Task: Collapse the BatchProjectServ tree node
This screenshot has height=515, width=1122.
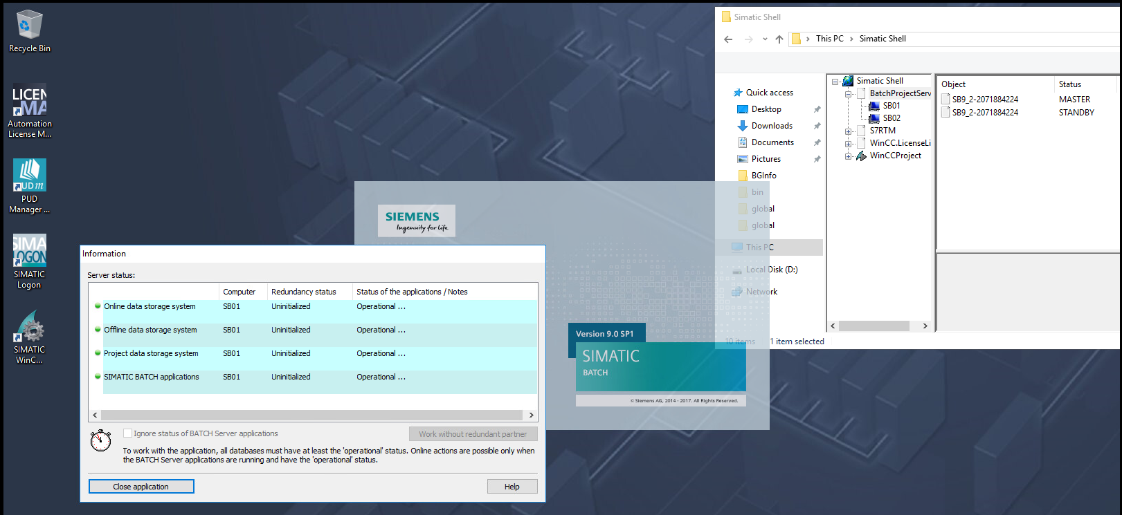Action: point(848,93)
